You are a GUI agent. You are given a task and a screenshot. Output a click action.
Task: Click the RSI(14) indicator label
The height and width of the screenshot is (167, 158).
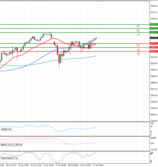(x=6, y=129)
